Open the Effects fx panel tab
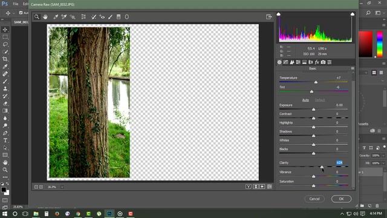Screen dimensions: 387x218 coord(317,62)
